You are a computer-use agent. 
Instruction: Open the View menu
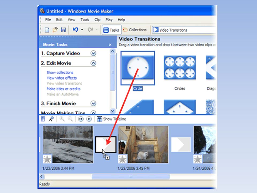(72, 20)
